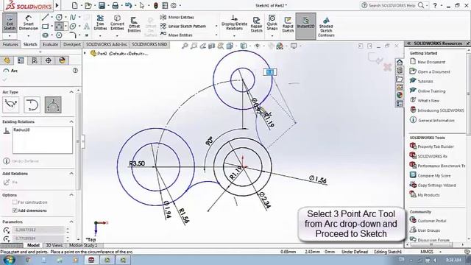
Task: Select the Centerpoint Arc type
Action: pyautogui.click(x=11, y=105)
